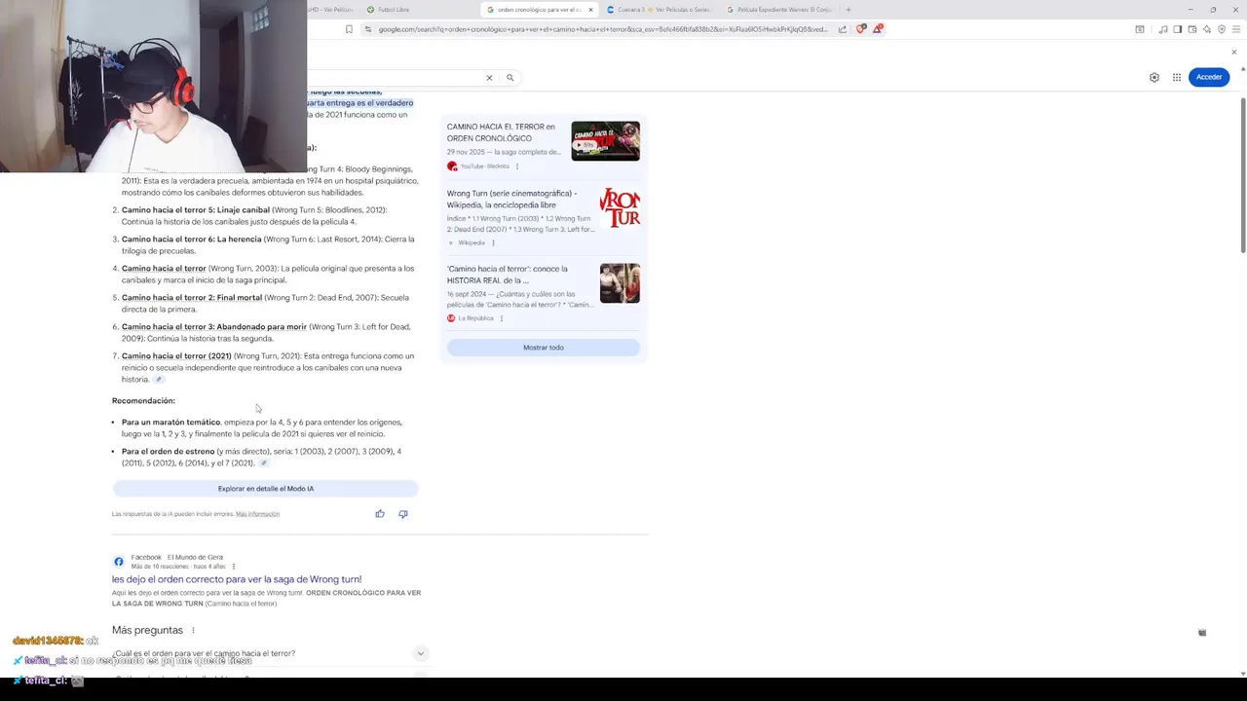
Task: Dislike the AI answer with thumbs down
Action: pyautogui.click(x=402, y=514)
